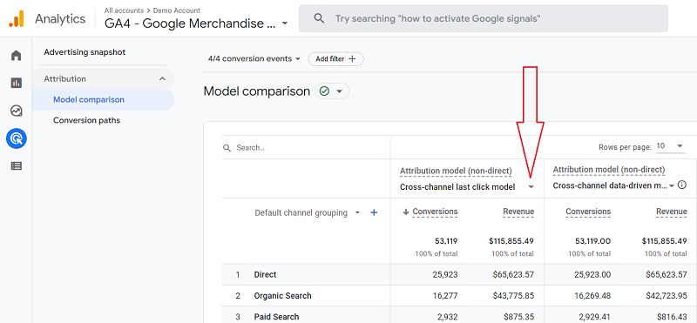Click the value 16,277 in Organic Search row
Viewport: 697px width, 323px height.
(445, 296)
